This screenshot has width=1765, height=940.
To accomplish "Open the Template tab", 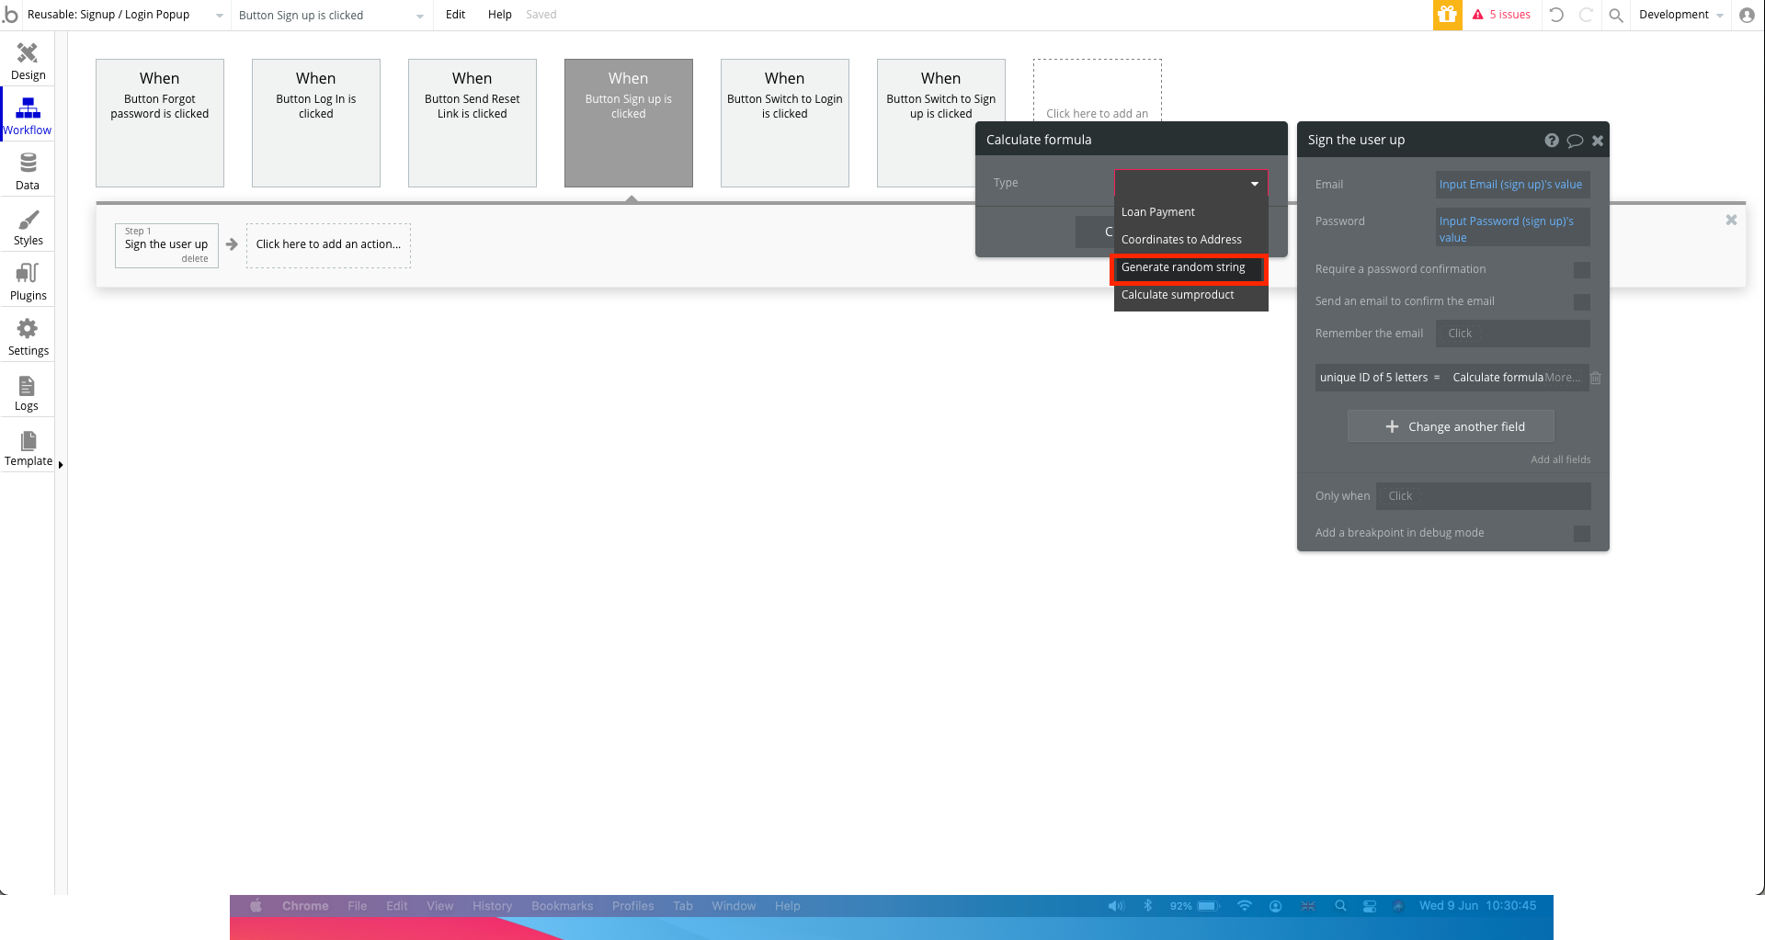I will coord(28,447).
